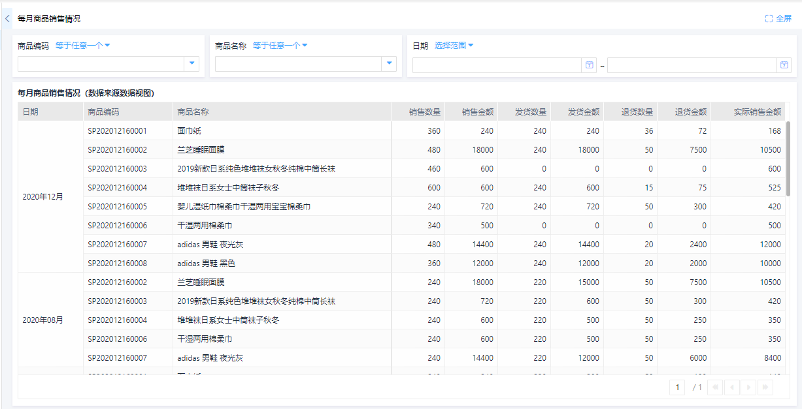Screen dimensions: 802x409
Task: Click the 实际销售金额 column header
Action: coord(757,112)
